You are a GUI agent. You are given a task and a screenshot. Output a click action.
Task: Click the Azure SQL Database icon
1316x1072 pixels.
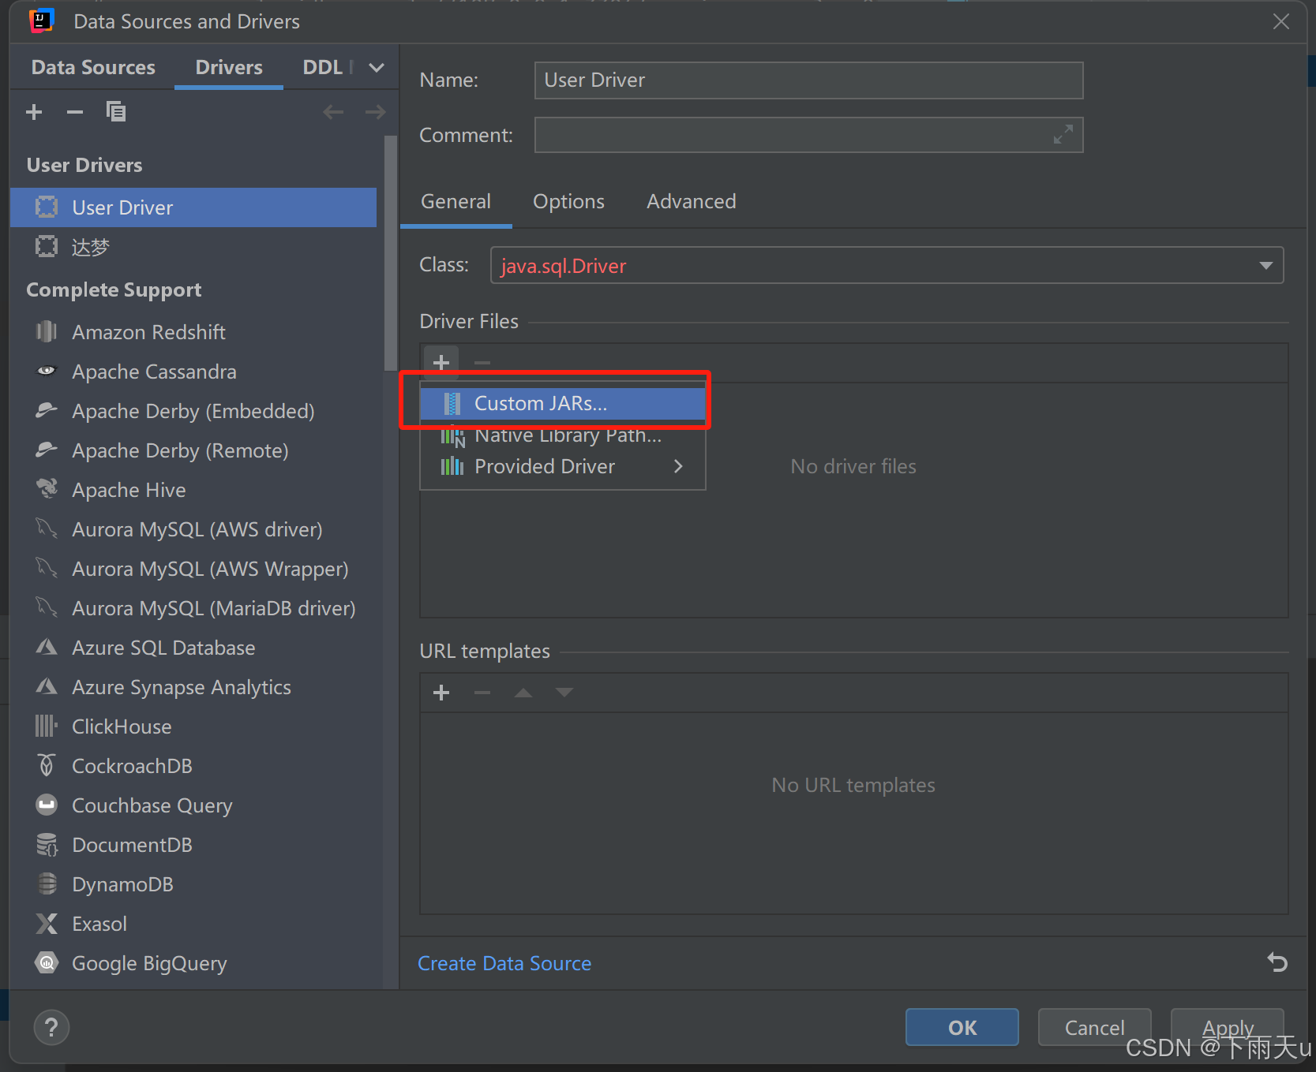(x=47, y=647)
